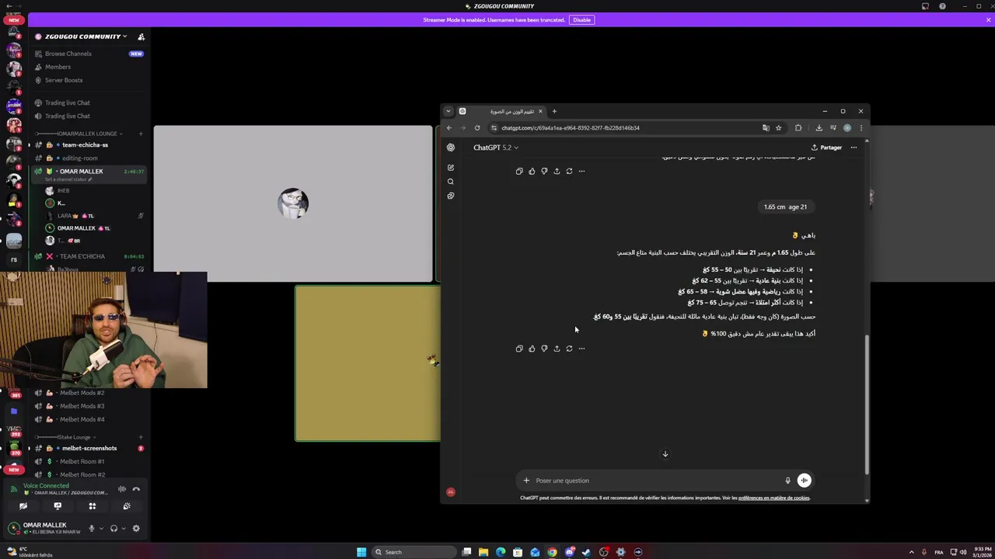Toggle noise suppression waveform icon
This screenshot has width=995, height=559.
pyautogui.click(x=122, y=489)
